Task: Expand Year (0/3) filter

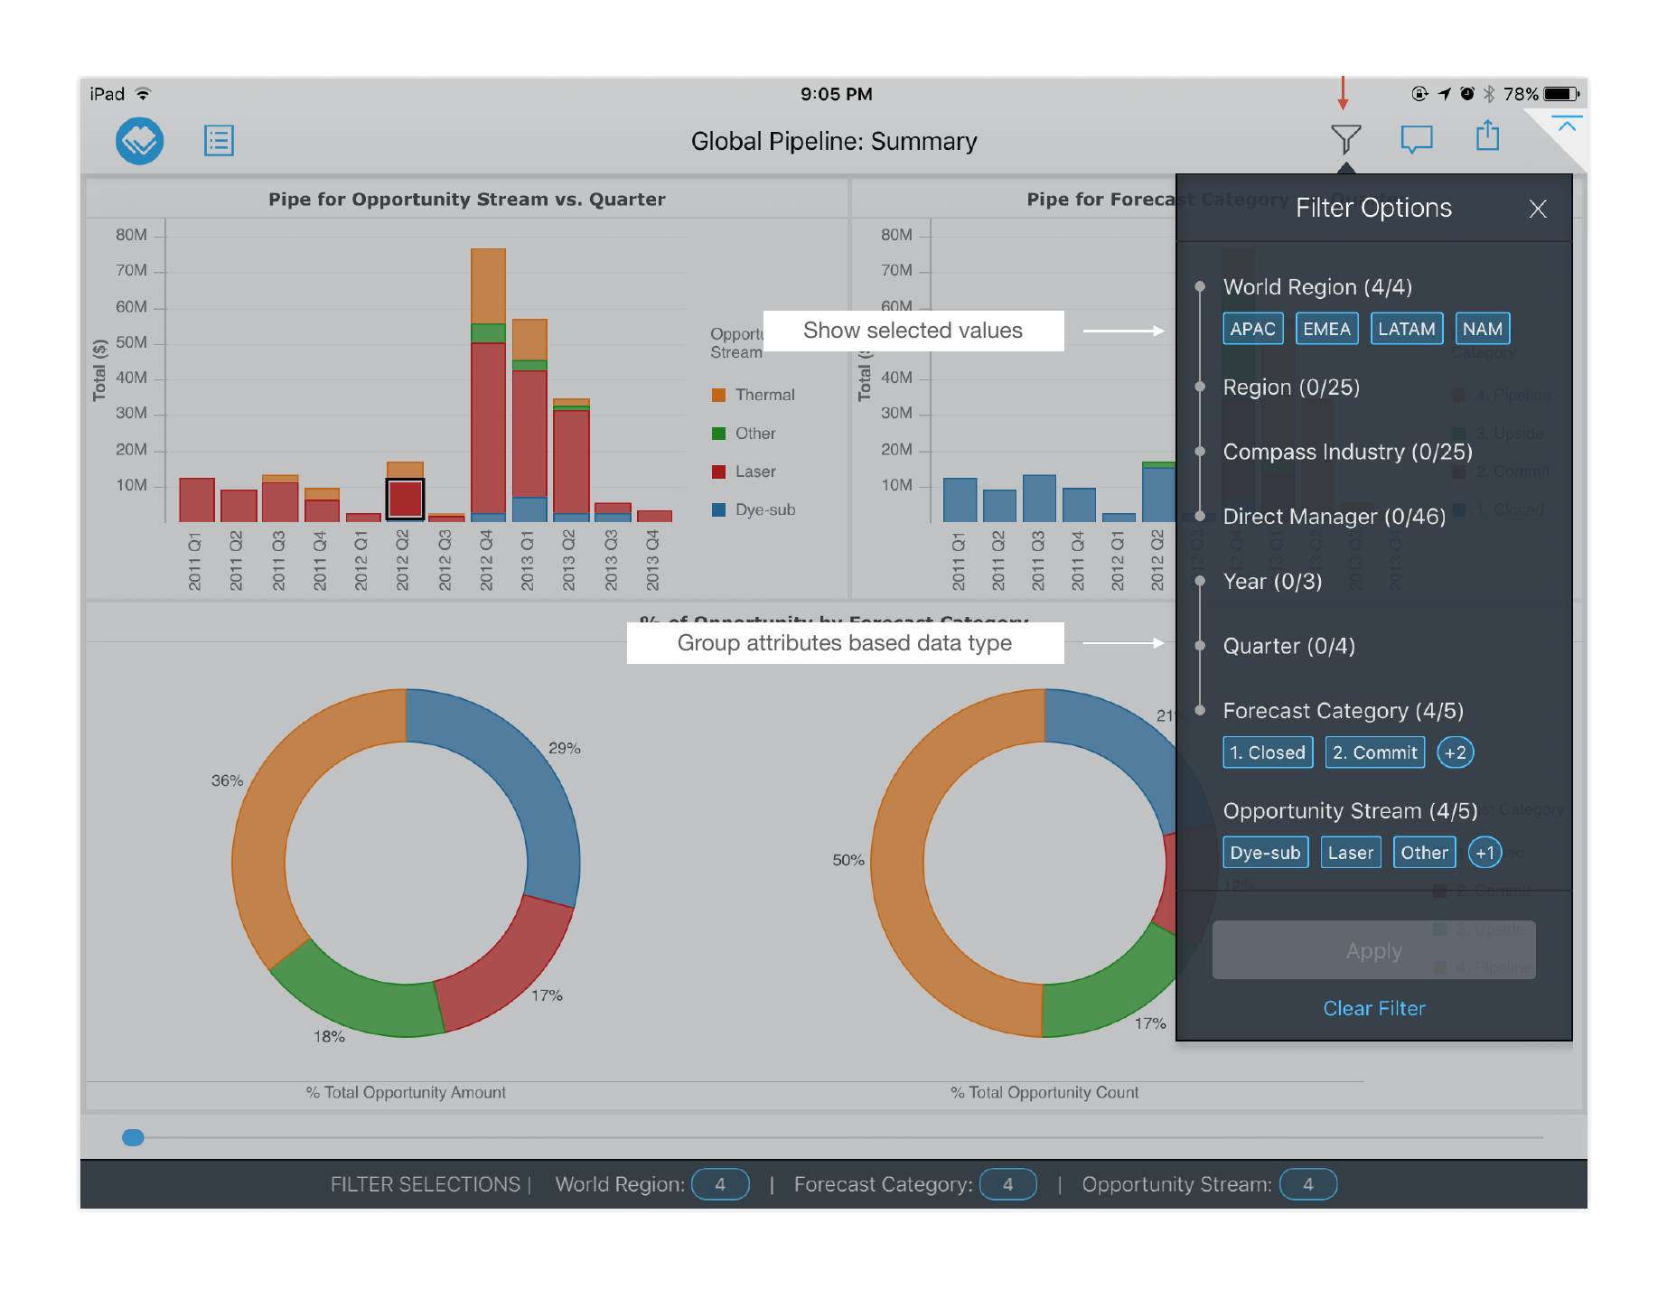Action: tap(1272, 582)
